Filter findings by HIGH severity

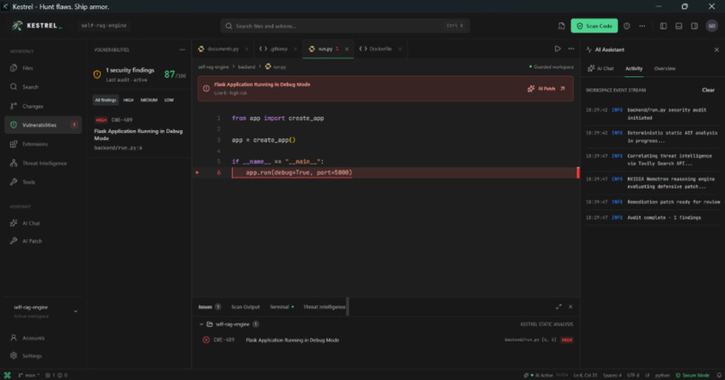click(x=129, y=100)
